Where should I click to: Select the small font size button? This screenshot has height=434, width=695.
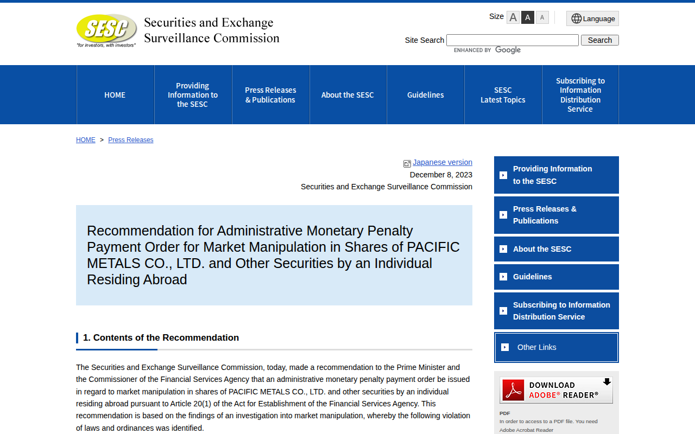(542, 17)
